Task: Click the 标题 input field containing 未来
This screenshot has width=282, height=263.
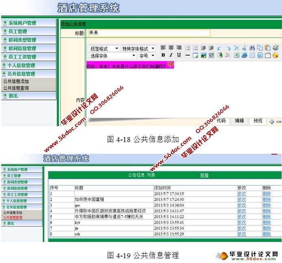Action: [x=149, y=33]
